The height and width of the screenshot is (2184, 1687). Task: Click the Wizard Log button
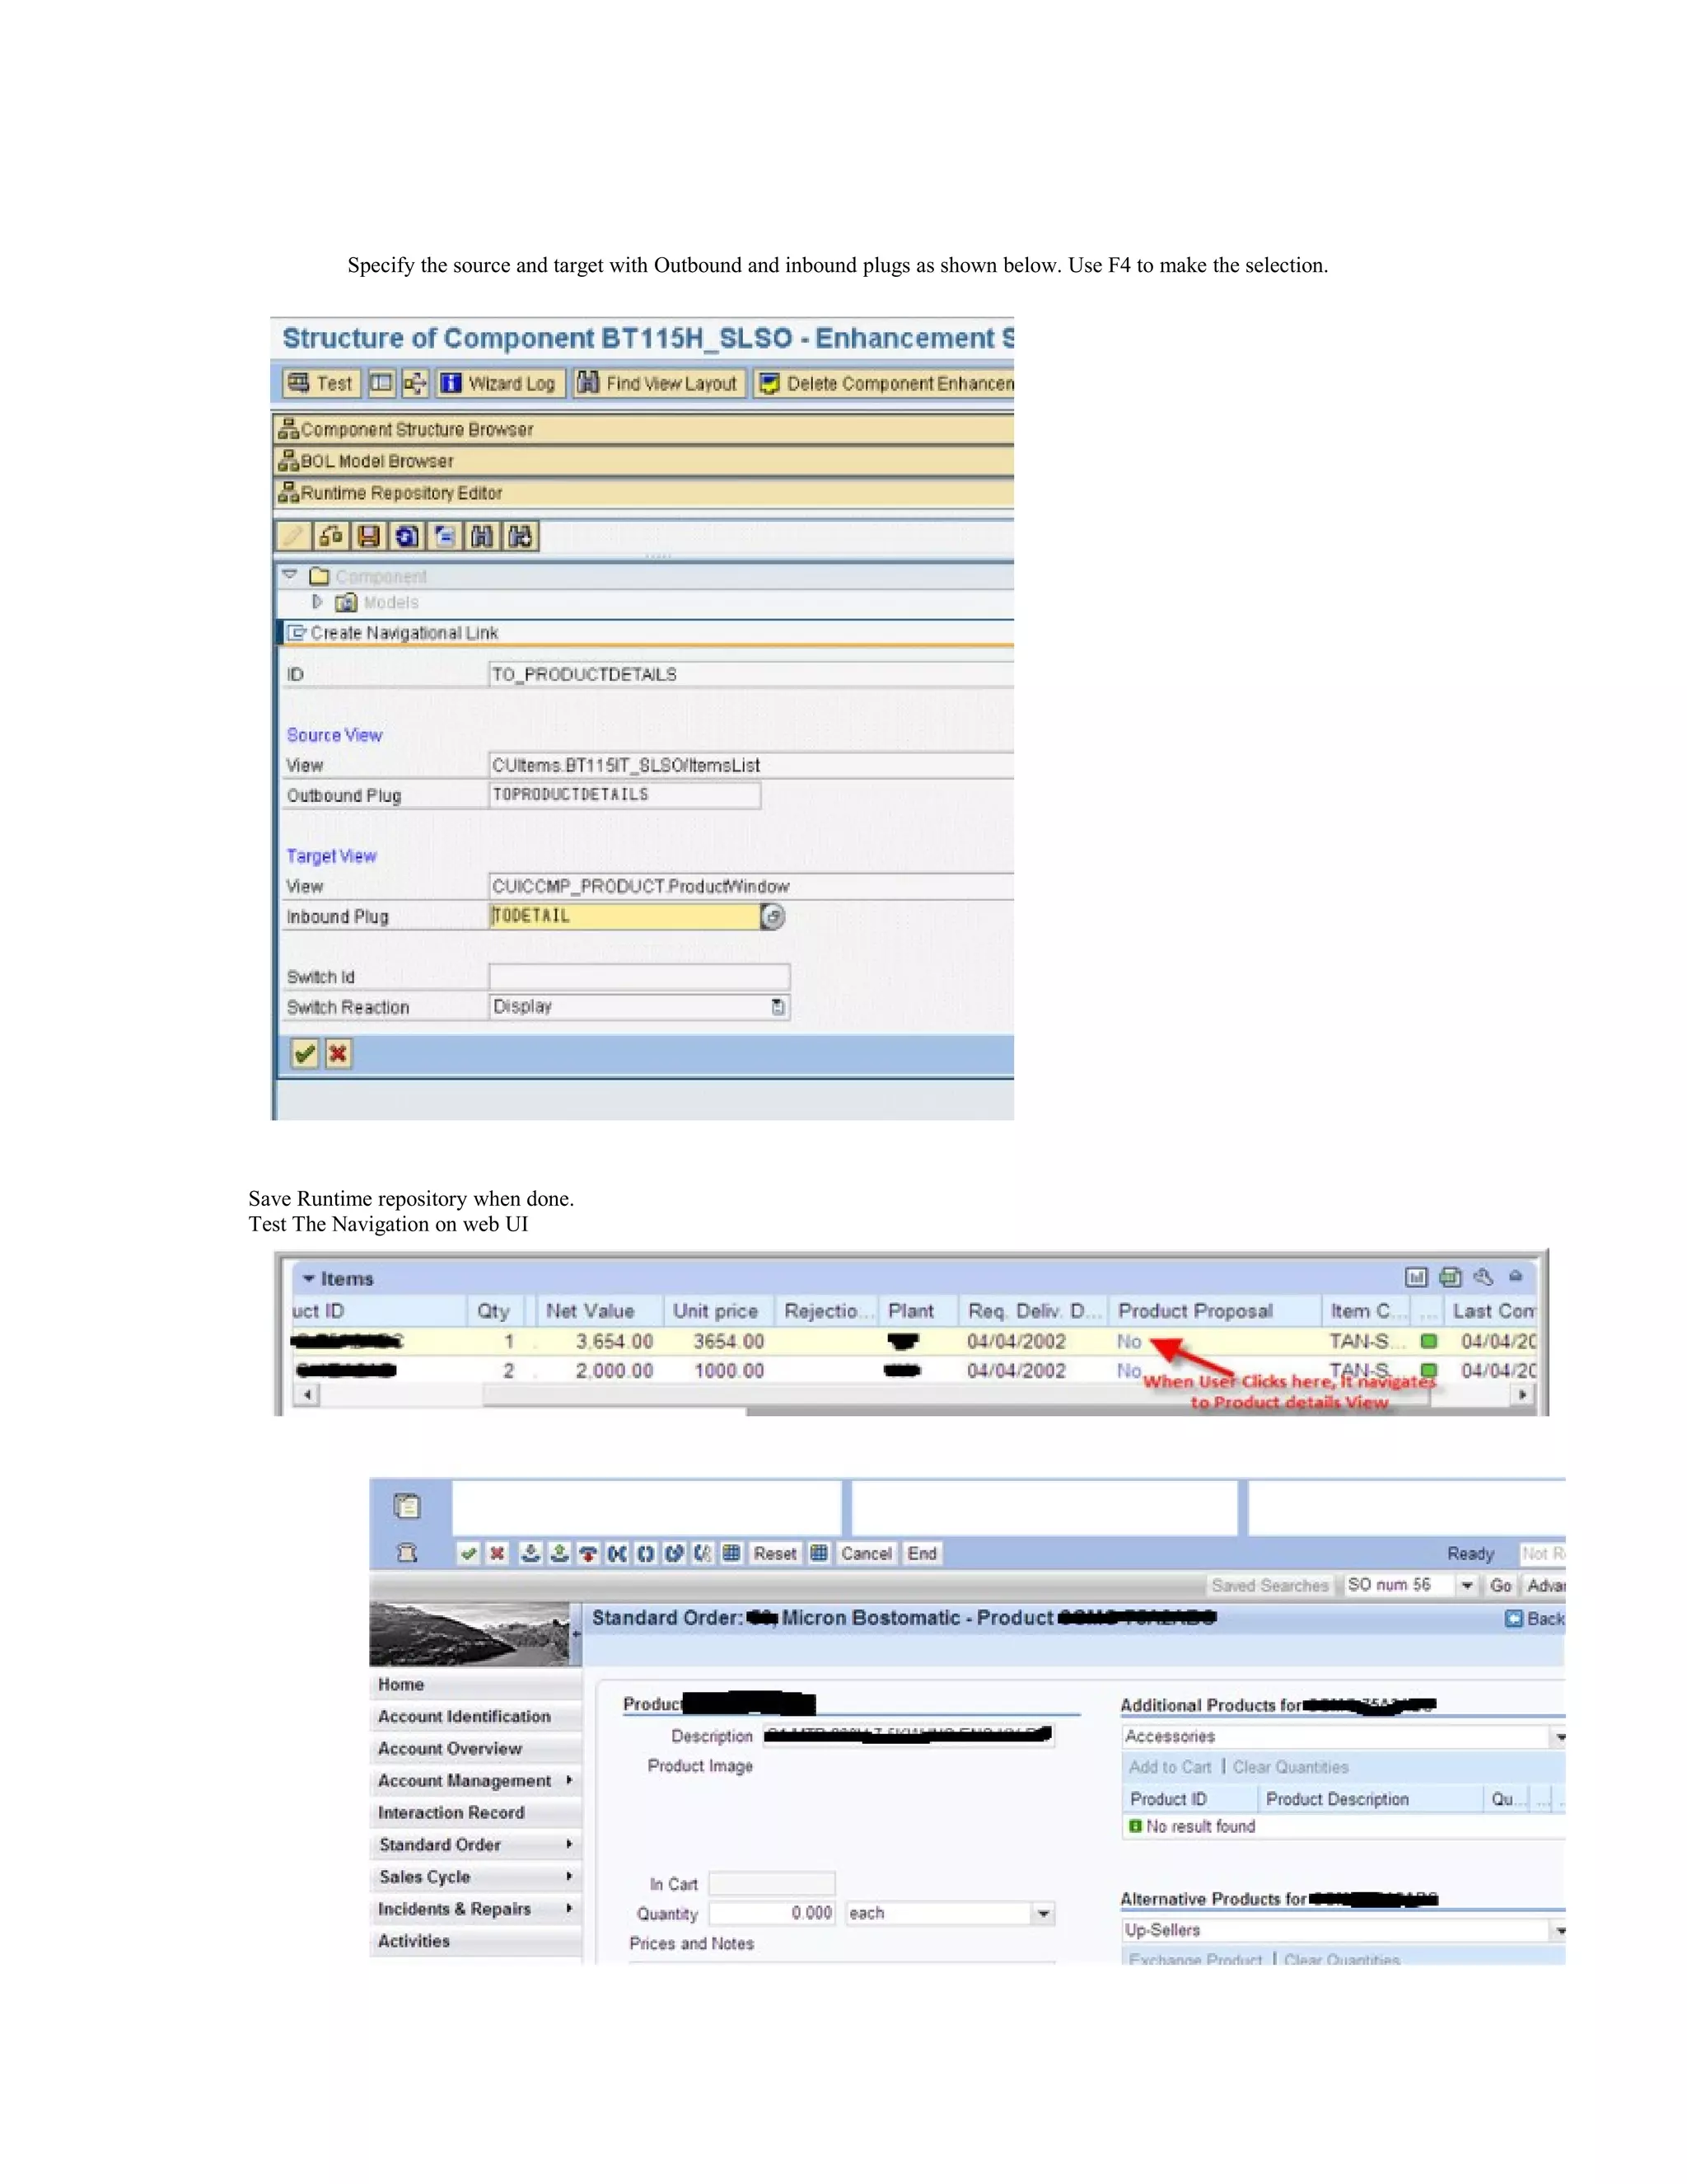(x=500, y=383)
